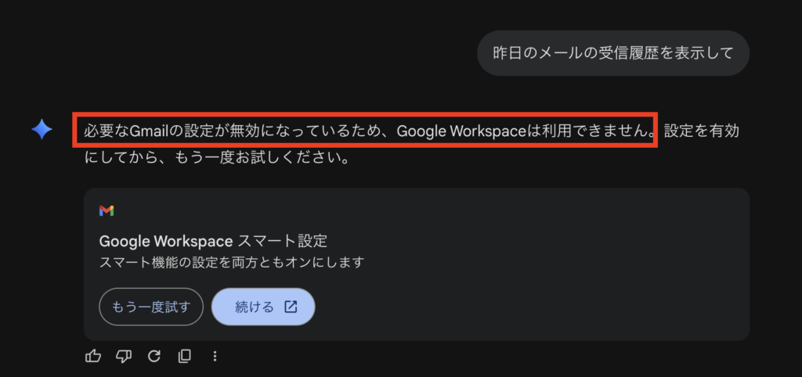Screen dimensions: 802x377
Task: Click the thumbs down icon
Action: click(124, 356)
